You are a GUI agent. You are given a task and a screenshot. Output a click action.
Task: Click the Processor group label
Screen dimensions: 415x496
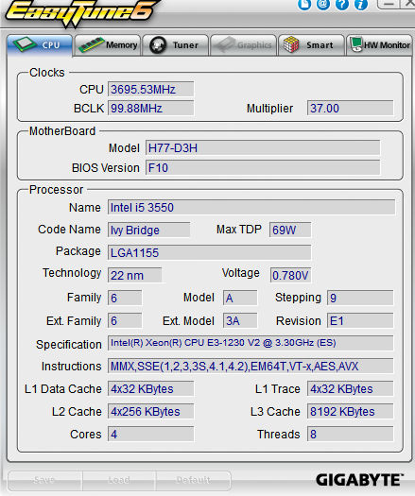click(x=57, y=190)
